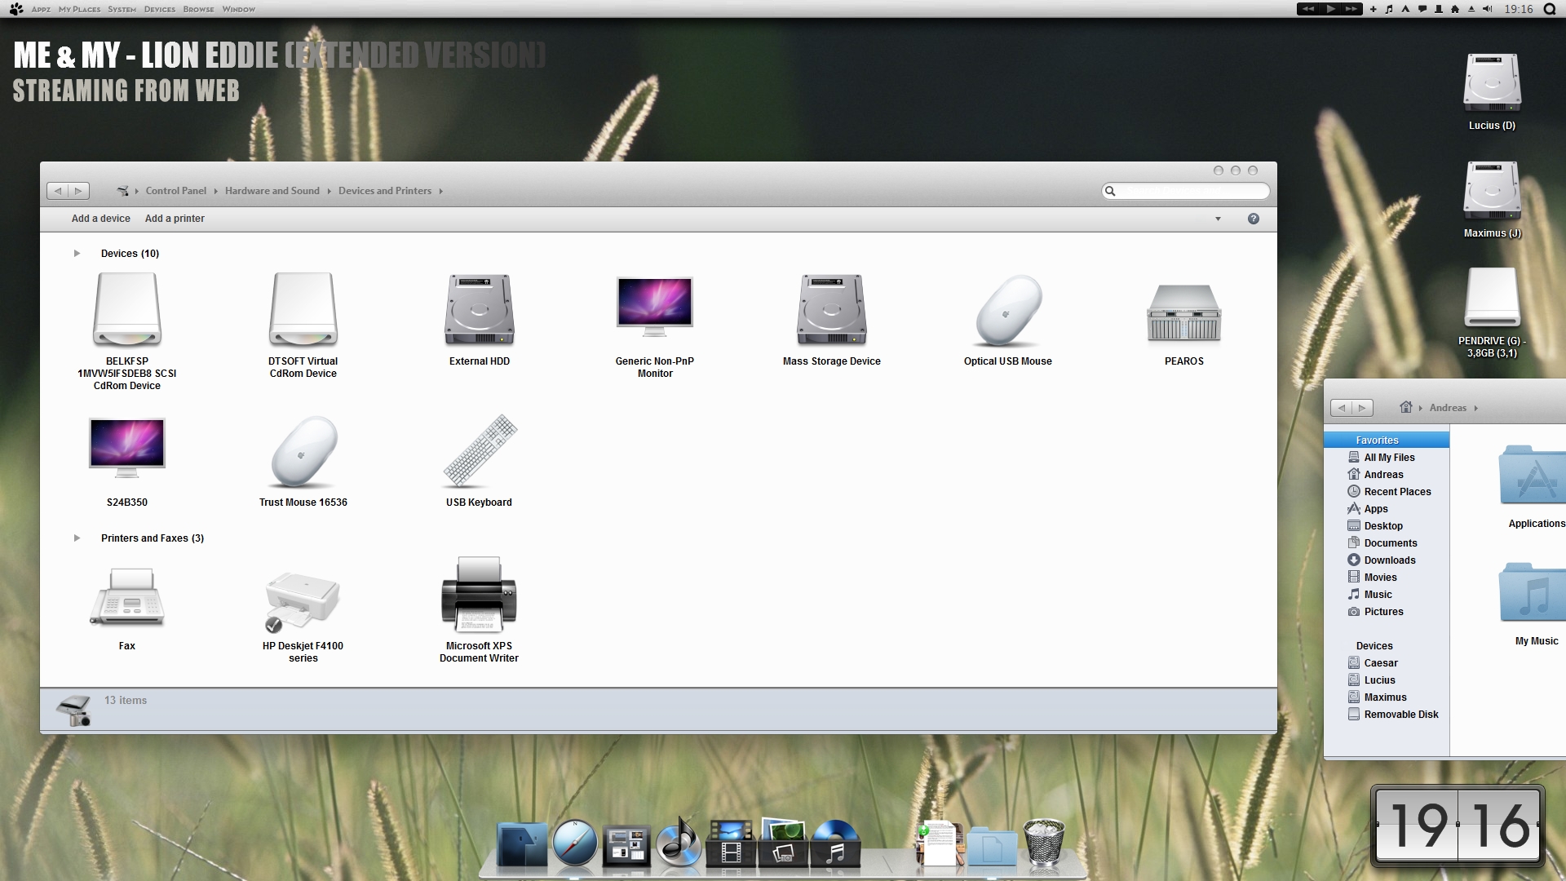Launch the Safari compass in the dock

574,843
